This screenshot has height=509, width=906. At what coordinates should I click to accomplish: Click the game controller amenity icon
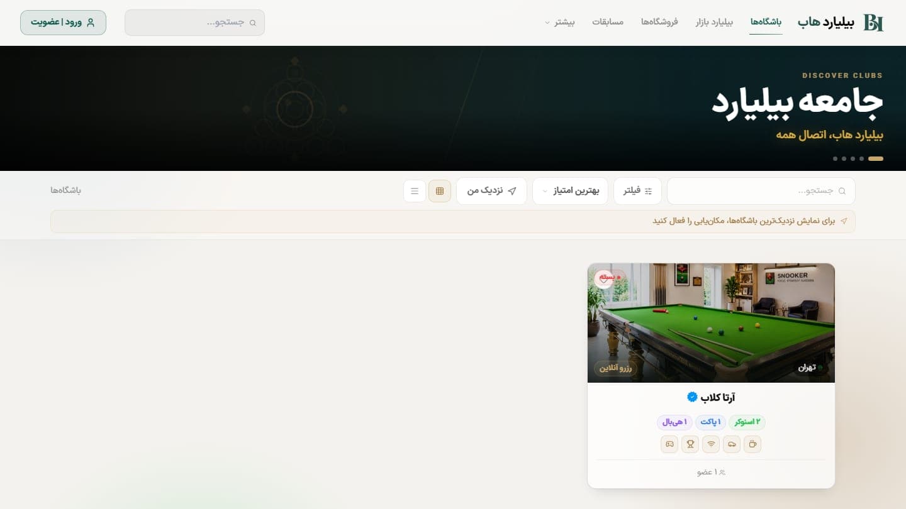[x=669, y=444]
